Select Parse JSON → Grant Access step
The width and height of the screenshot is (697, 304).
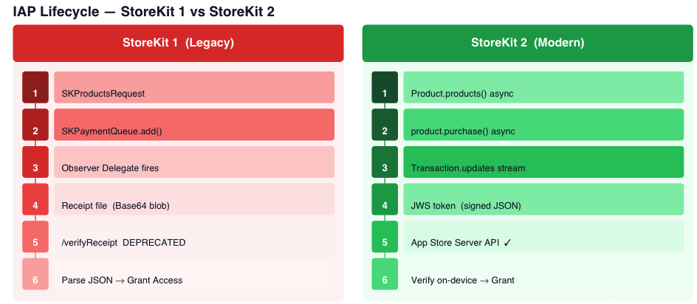tap(194, 274)
